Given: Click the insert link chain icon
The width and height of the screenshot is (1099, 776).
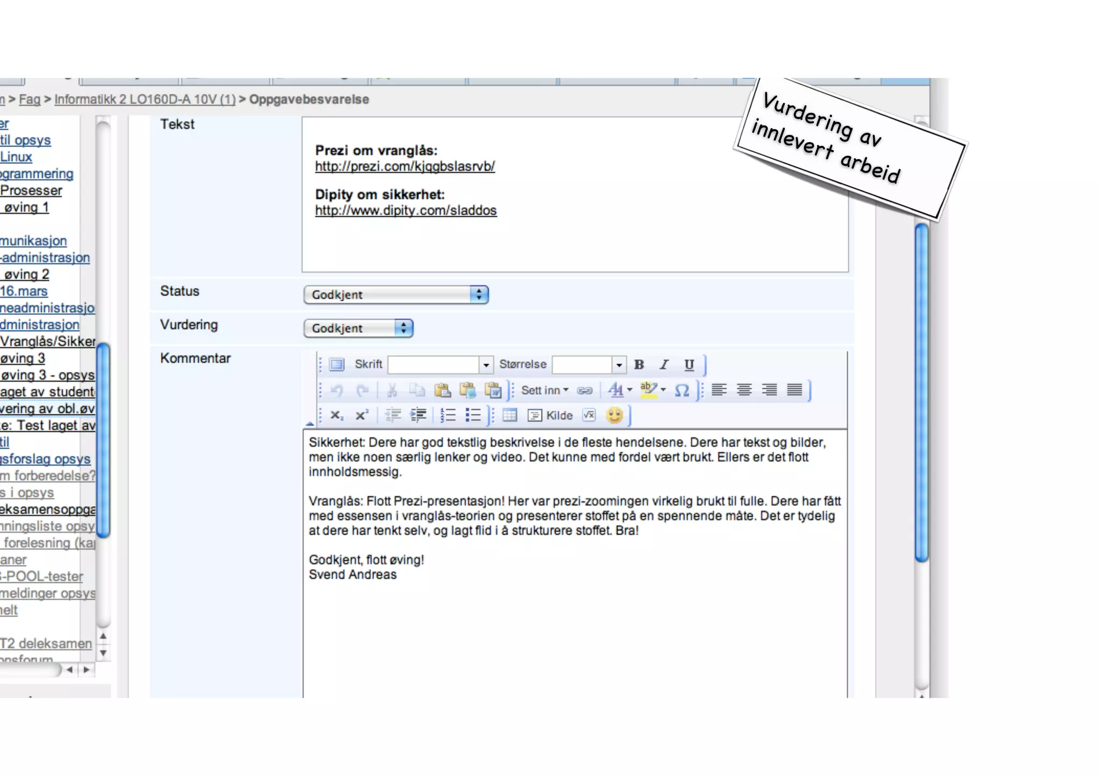Looking at the screenshot, I should click(584, 390).
